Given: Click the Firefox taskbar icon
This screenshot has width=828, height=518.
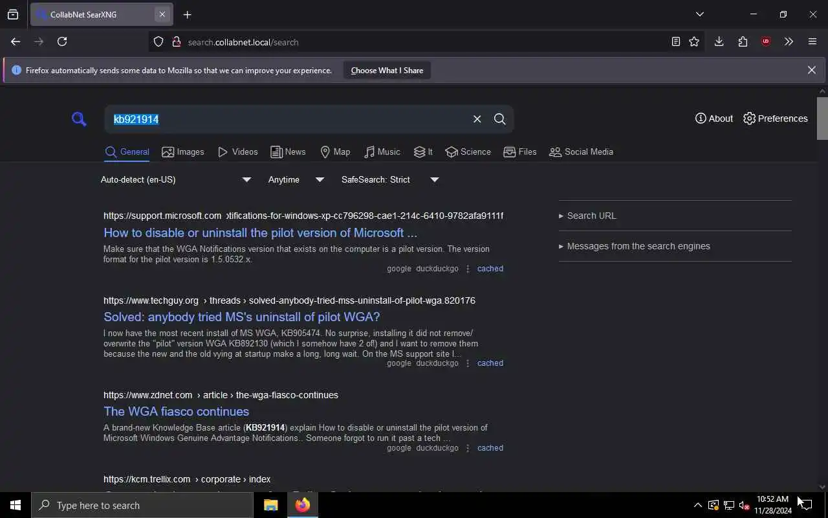Looking at the screenshot, I should [303, 505].
